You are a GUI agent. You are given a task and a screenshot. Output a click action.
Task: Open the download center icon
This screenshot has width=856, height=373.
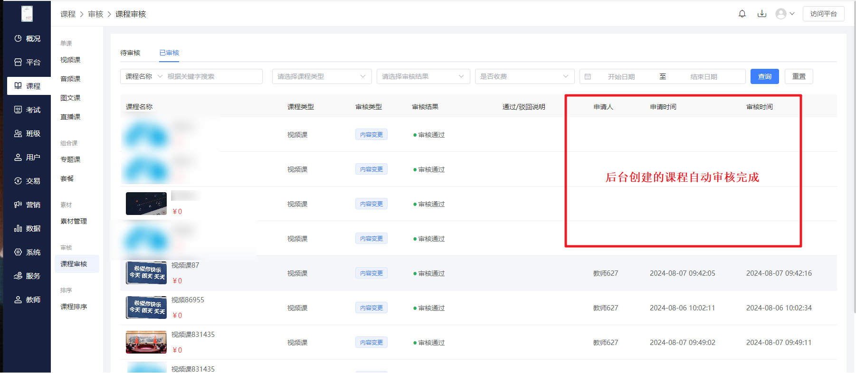(x=762, y=14)
